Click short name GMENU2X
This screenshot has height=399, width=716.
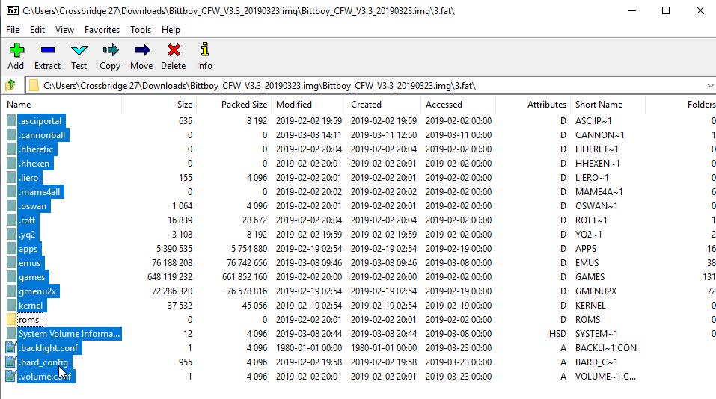596,291
